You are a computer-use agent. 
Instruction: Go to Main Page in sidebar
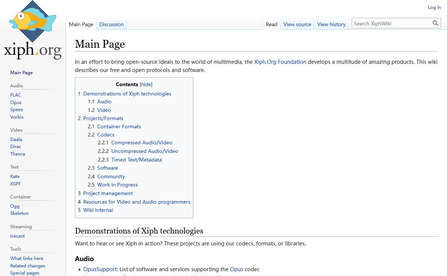pos(22,73)
